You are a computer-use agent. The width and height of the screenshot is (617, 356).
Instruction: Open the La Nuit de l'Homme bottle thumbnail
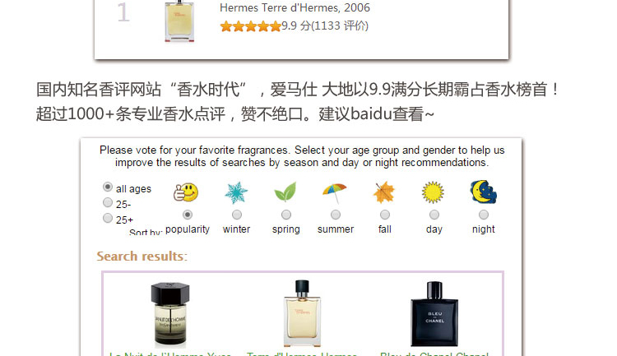click(170, 314)
